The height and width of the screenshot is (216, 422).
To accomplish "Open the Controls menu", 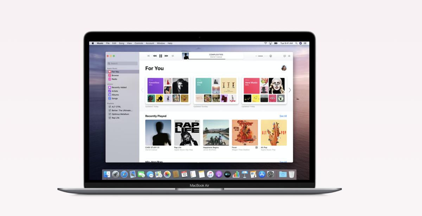I will (139, 43).
